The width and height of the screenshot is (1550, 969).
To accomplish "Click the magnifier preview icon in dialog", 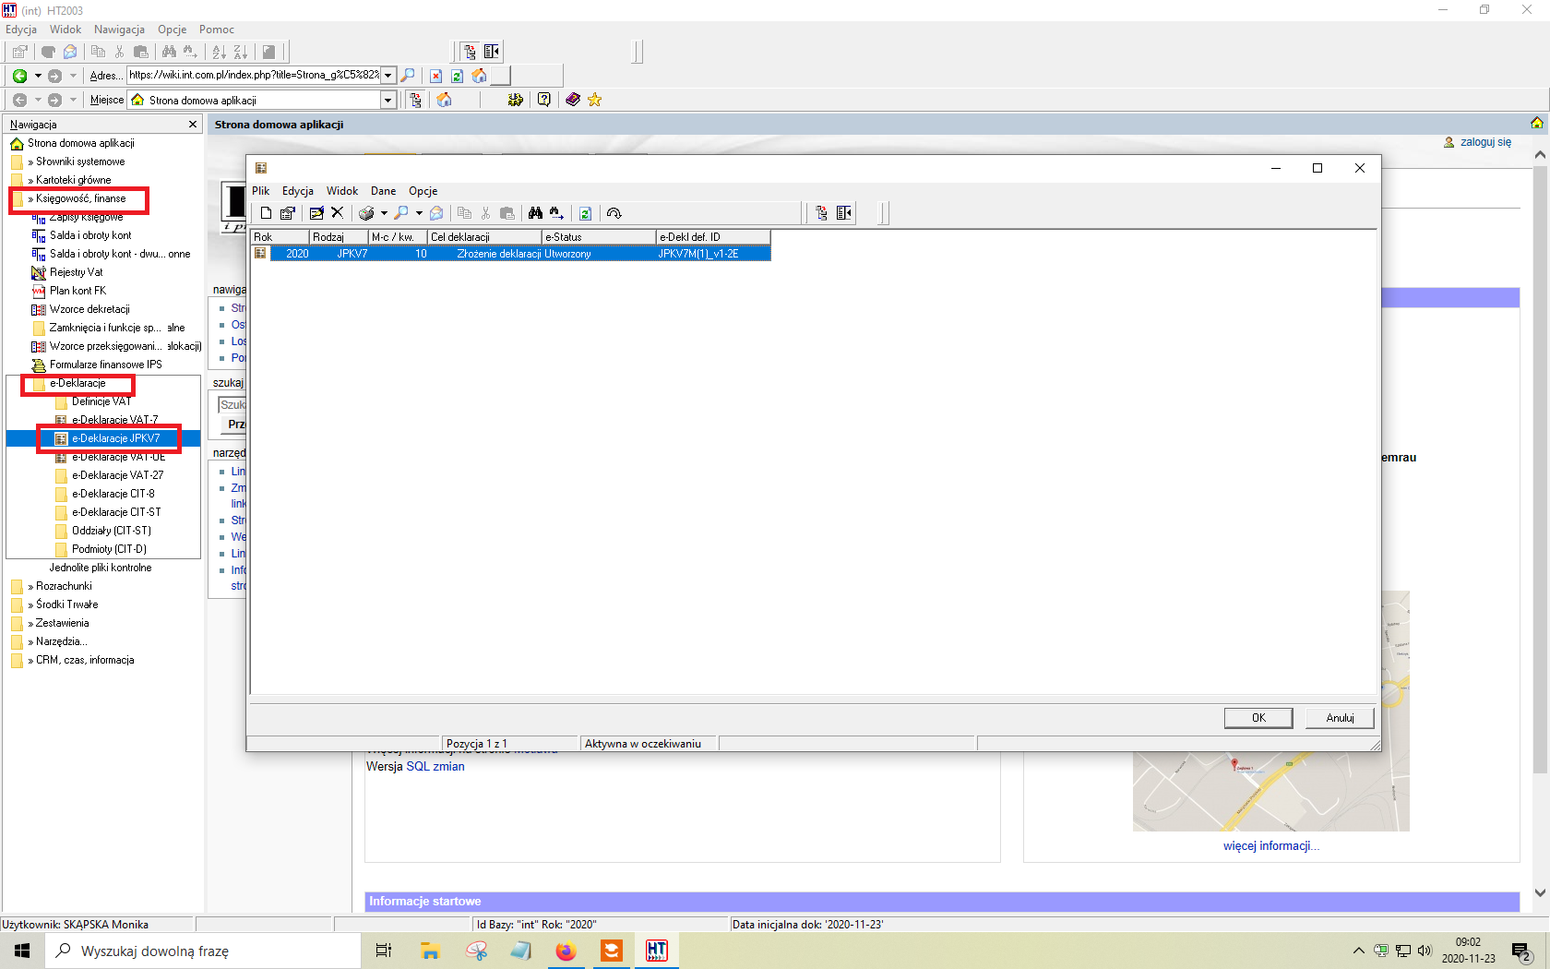I will click(401, 213).
